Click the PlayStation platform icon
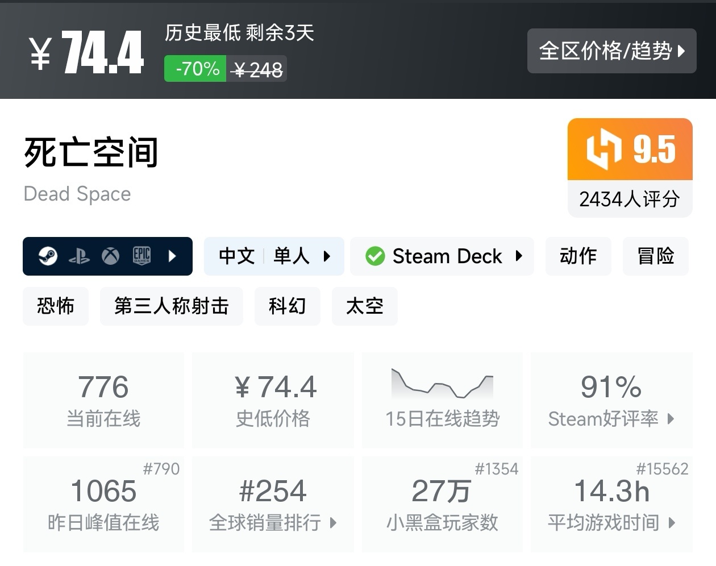 [79, 256]
